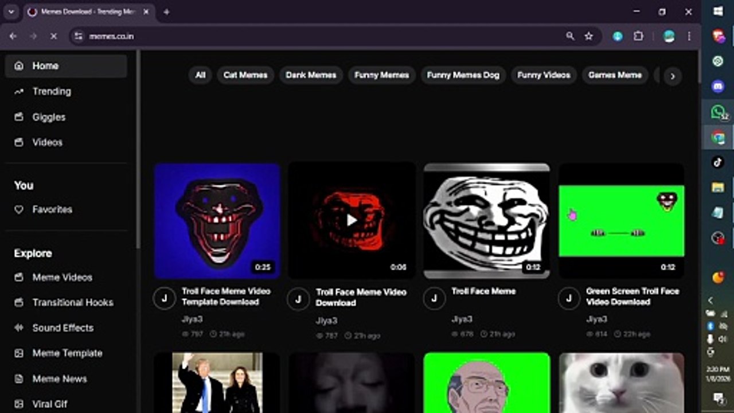
Task: Filter by Funny Memes chip
Action: [x=382, y=75]
